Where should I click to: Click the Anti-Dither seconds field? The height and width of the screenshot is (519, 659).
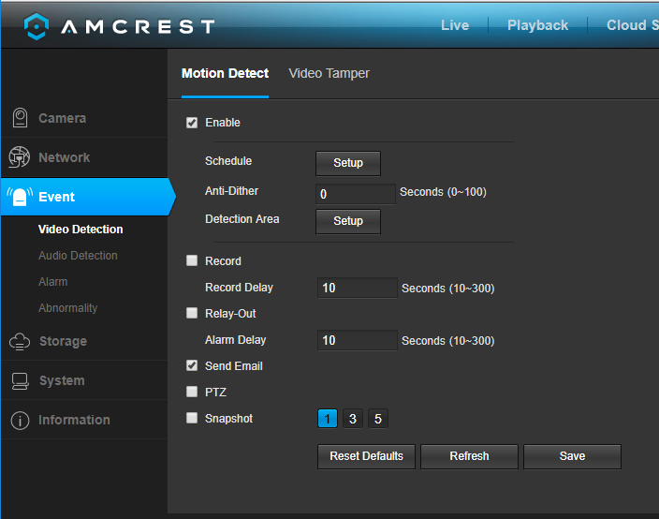356,194
